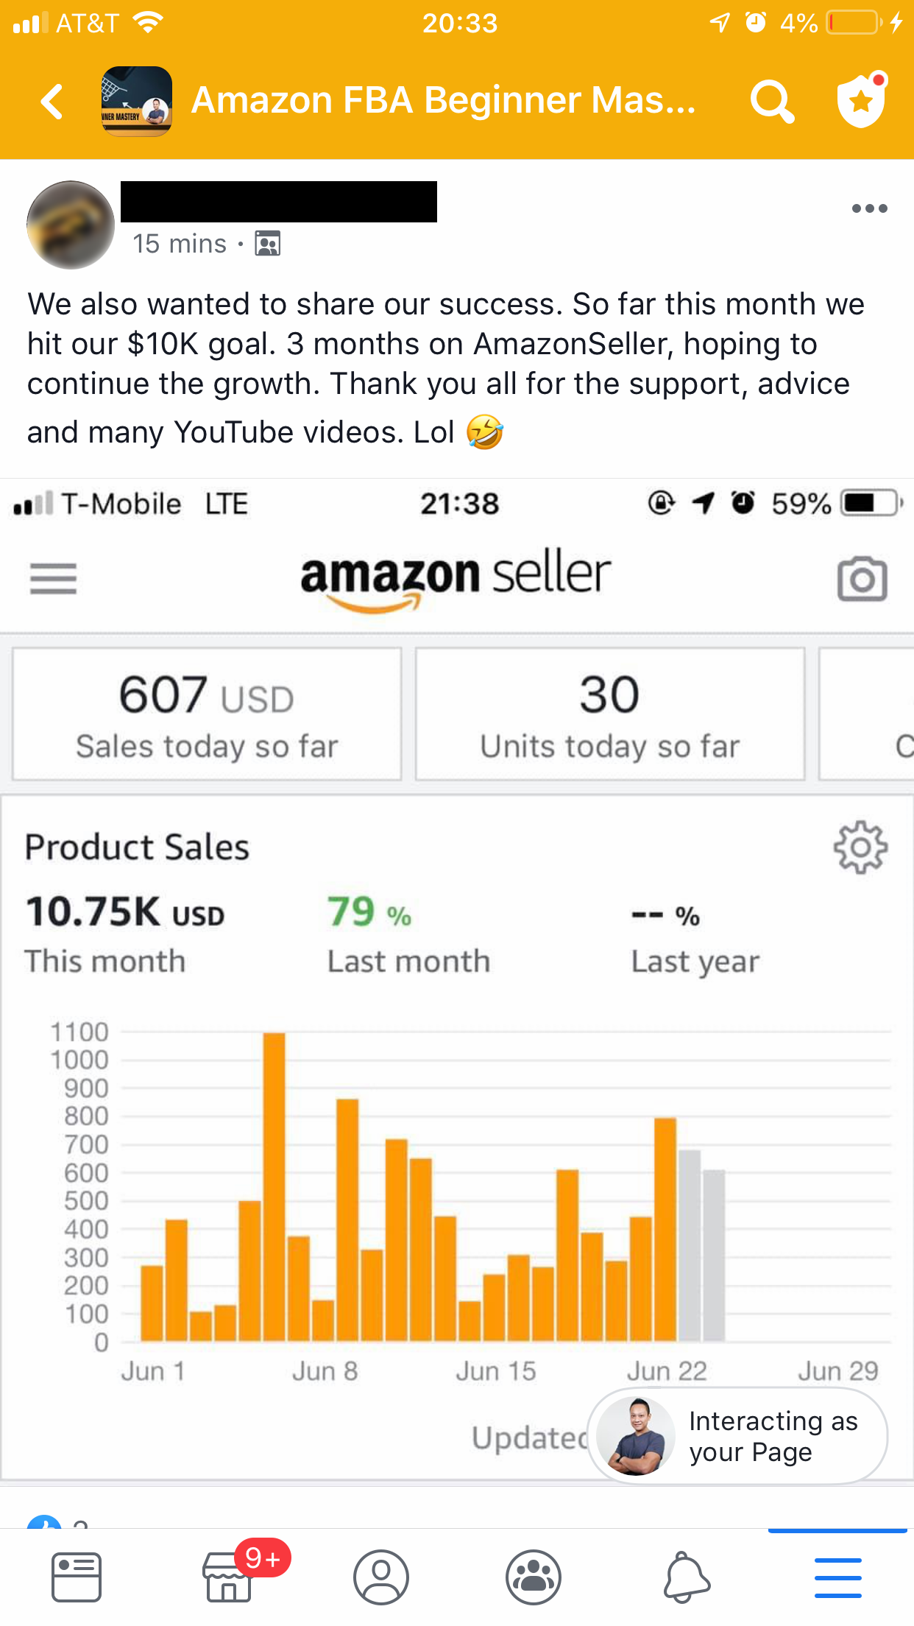Open the Amazon FBA group cover thumbnail
The image size is (914, 1626).
[137, 101]
